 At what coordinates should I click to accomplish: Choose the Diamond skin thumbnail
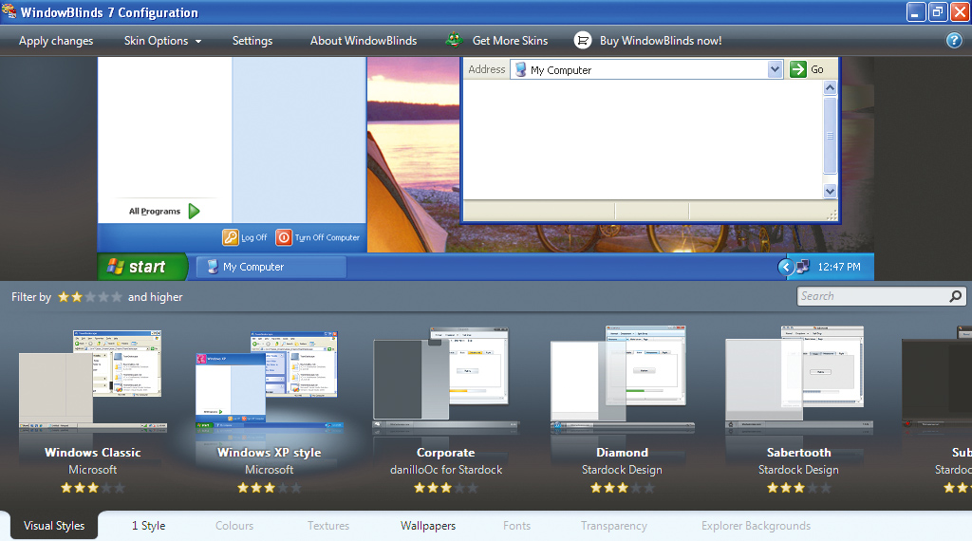pyautogui.click(x=622, y=380)
